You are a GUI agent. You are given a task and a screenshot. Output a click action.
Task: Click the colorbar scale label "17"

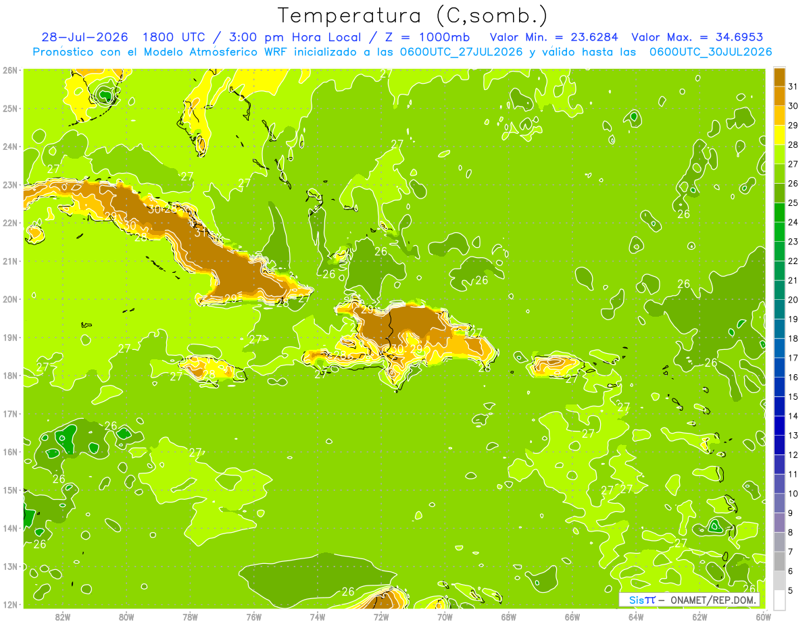[793, 358]
